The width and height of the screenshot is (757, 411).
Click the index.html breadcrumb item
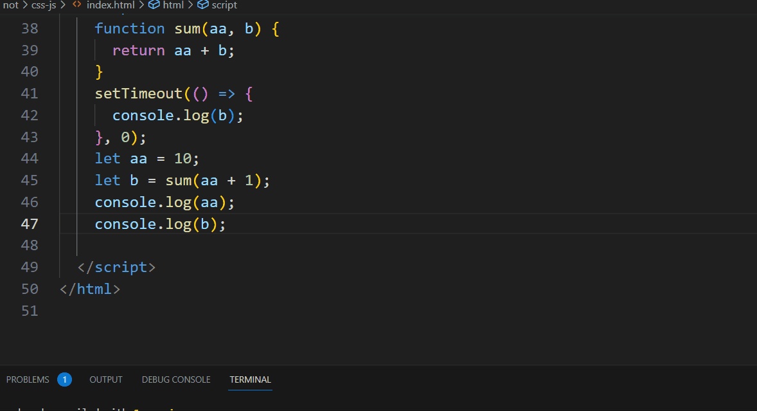111,5
